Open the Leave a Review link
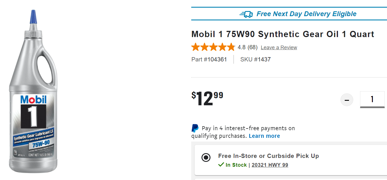Viewport: 387px width, 180px height. (x=279, y=48)
